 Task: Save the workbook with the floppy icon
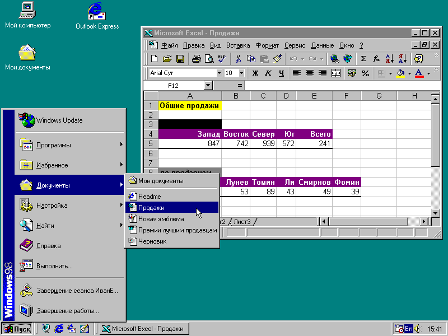(x=180, y=59)
